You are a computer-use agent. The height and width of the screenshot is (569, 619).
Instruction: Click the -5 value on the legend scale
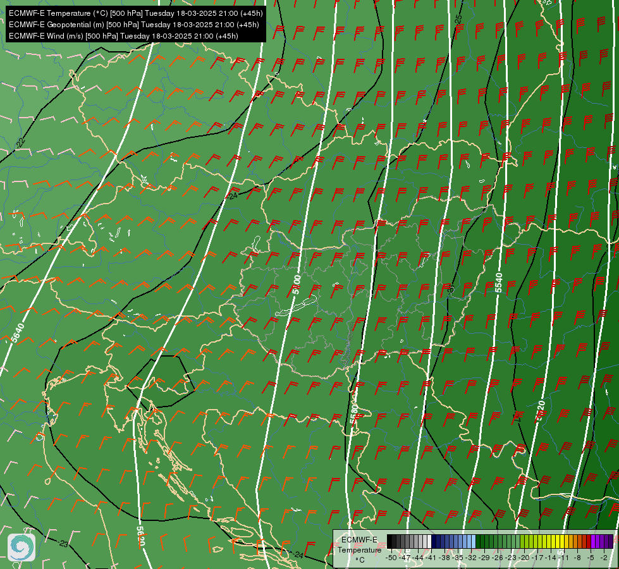click(x=591, y=558)
